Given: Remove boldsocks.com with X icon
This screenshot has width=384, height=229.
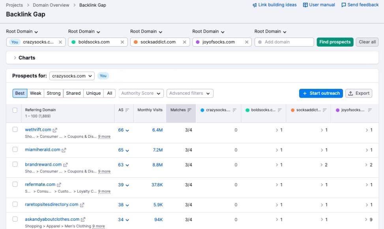Looking at the screenshot, I should (x=122, y=42).
